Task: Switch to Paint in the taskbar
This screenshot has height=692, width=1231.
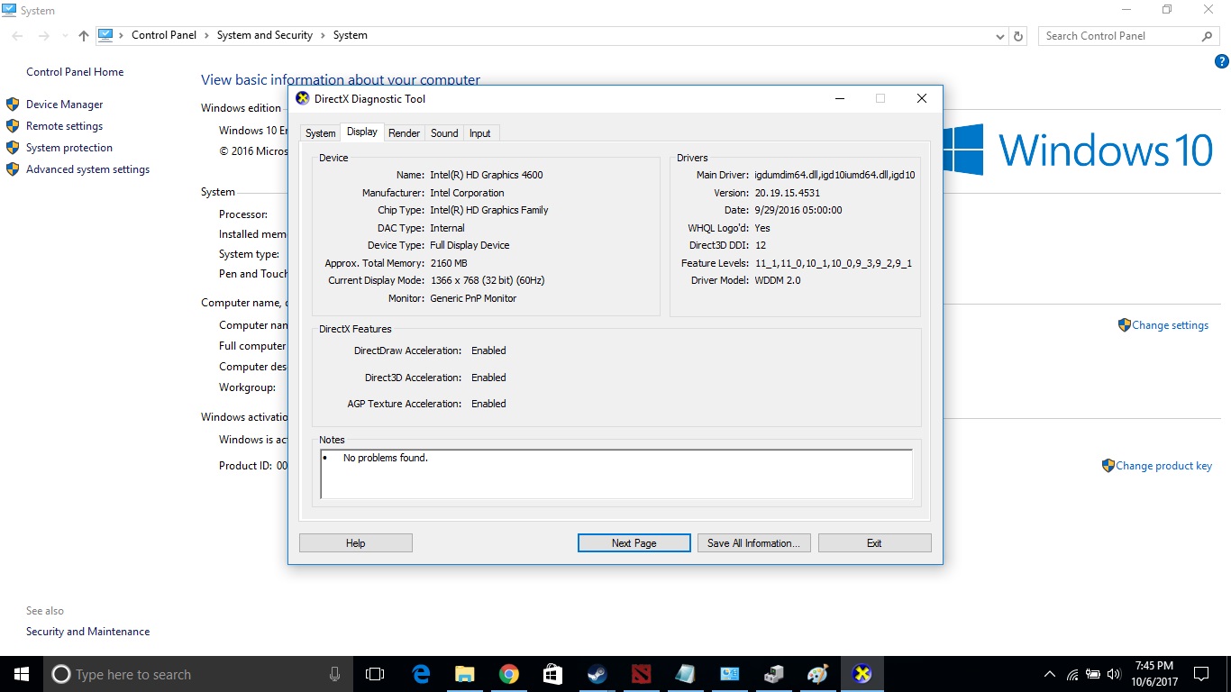Action: pyautogui.click(x=818, y=674)
